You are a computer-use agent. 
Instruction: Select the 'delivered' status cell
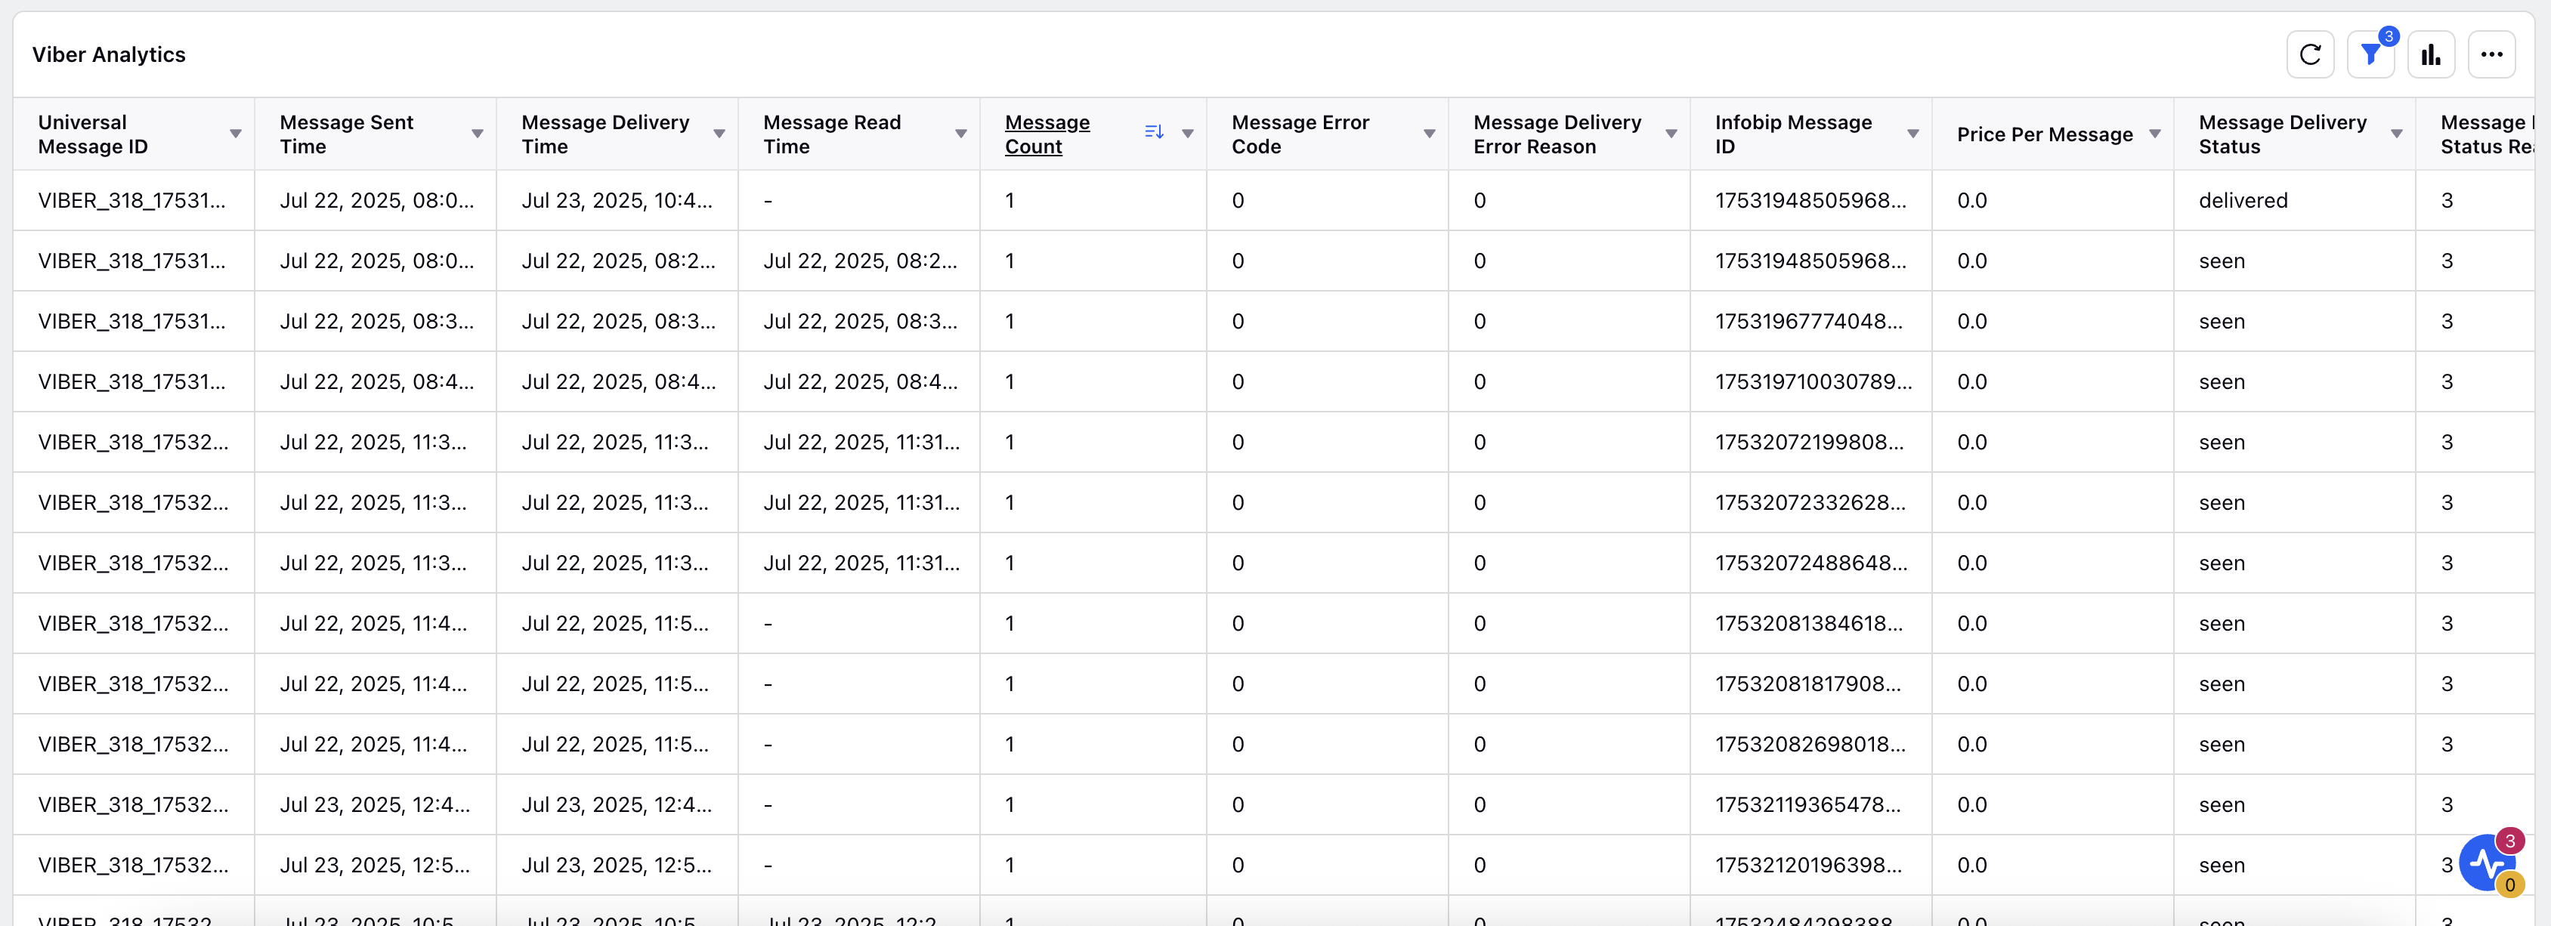tap(2243, 200)
